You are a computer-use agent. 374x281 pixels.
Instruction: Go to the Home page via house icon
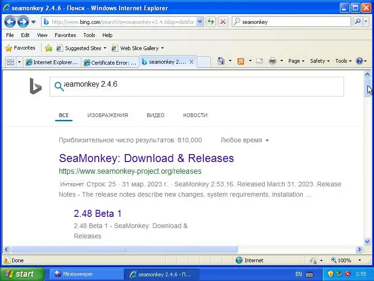221,61
